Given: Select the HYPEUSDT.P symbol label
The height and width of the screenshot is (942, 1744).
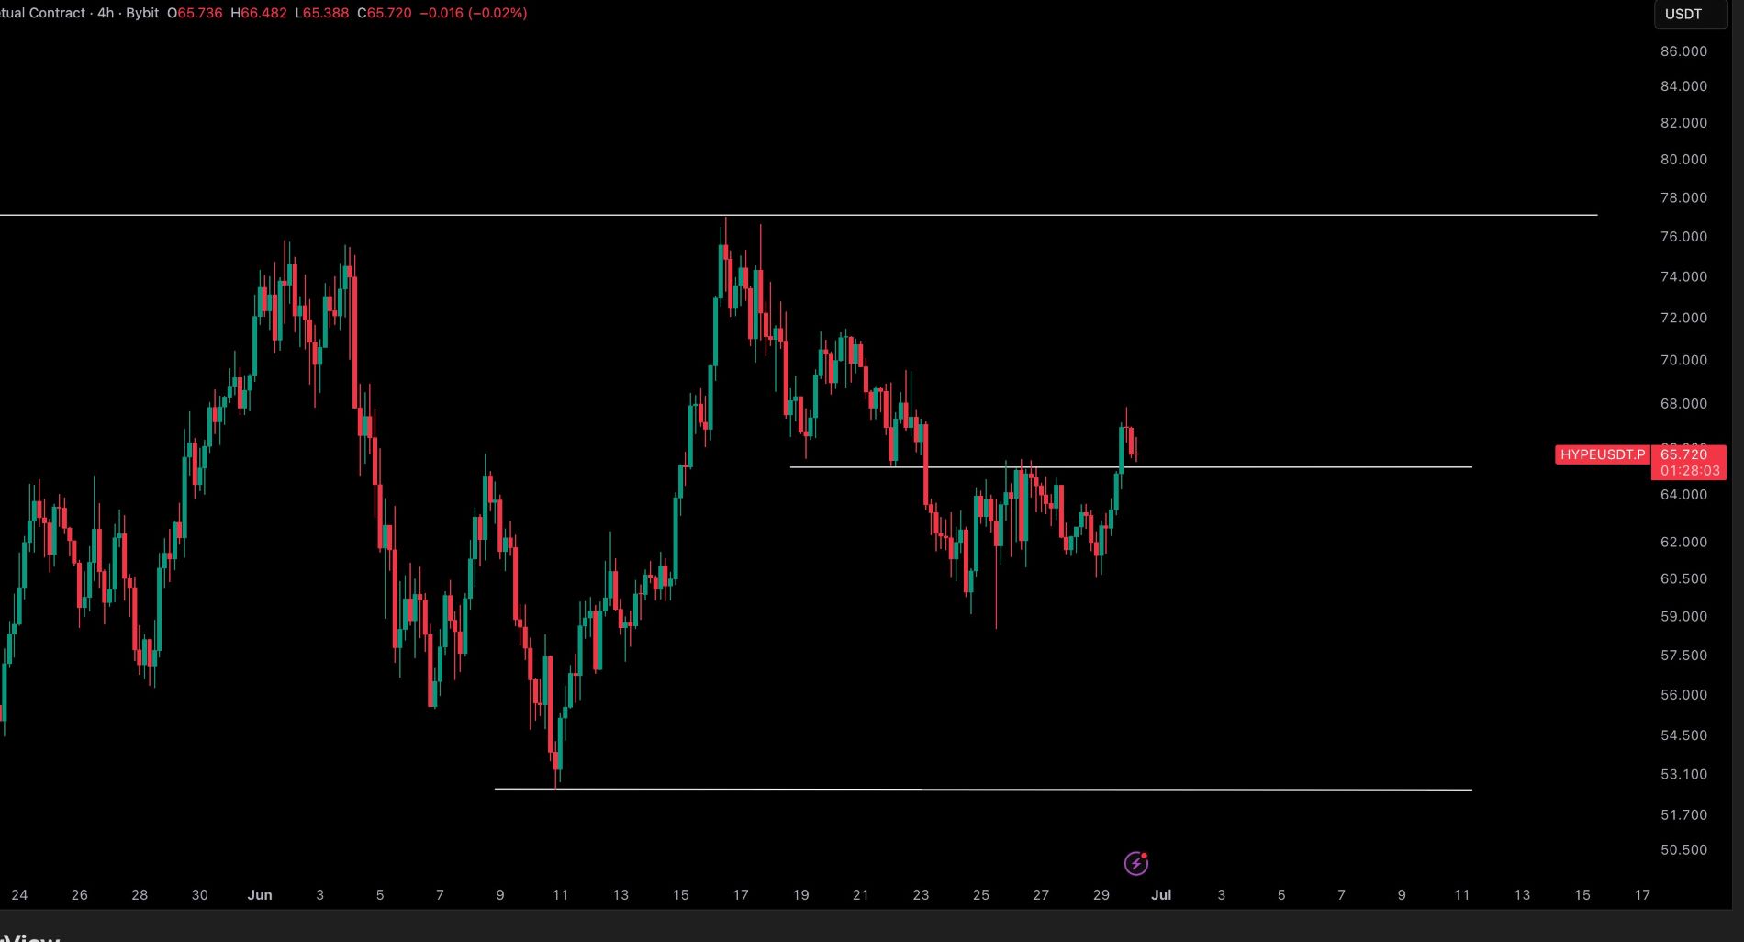Looking at the screenshot, I should [1603, 454].
